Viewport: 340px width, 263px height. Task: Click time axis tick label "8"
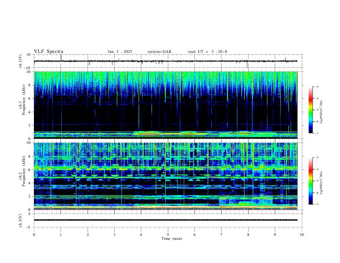click(248, 235)
